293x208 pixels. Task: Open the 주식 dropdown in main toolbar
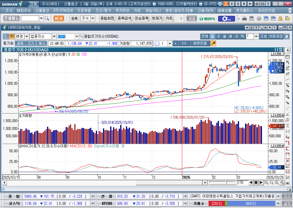click(x=93, y=18)
